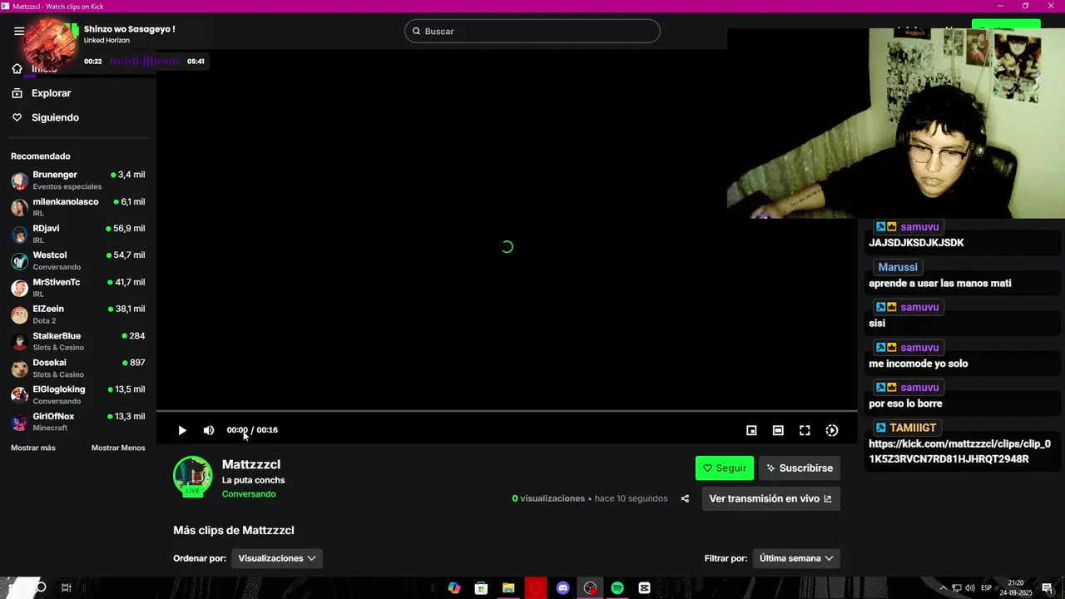Viewport: 1065px width, 599px height.
Task: Open Copilot from taskbar
Action: coord(454,588)
